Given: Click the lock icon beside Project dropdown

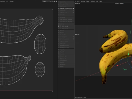Looking at the screenshot, I should click(53, 1).
